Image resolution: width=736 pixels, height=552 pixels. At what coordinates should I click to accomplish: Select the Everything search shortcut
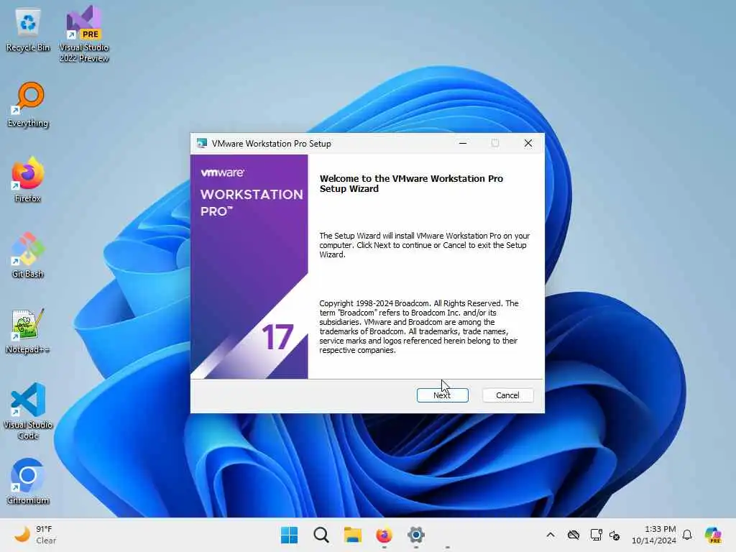coord(28,105)
